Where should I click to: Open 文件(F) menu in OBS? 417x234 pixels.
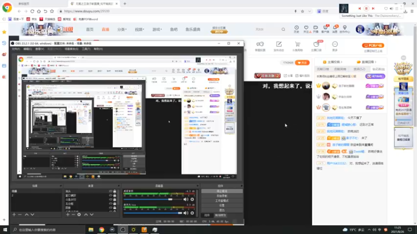16,49
